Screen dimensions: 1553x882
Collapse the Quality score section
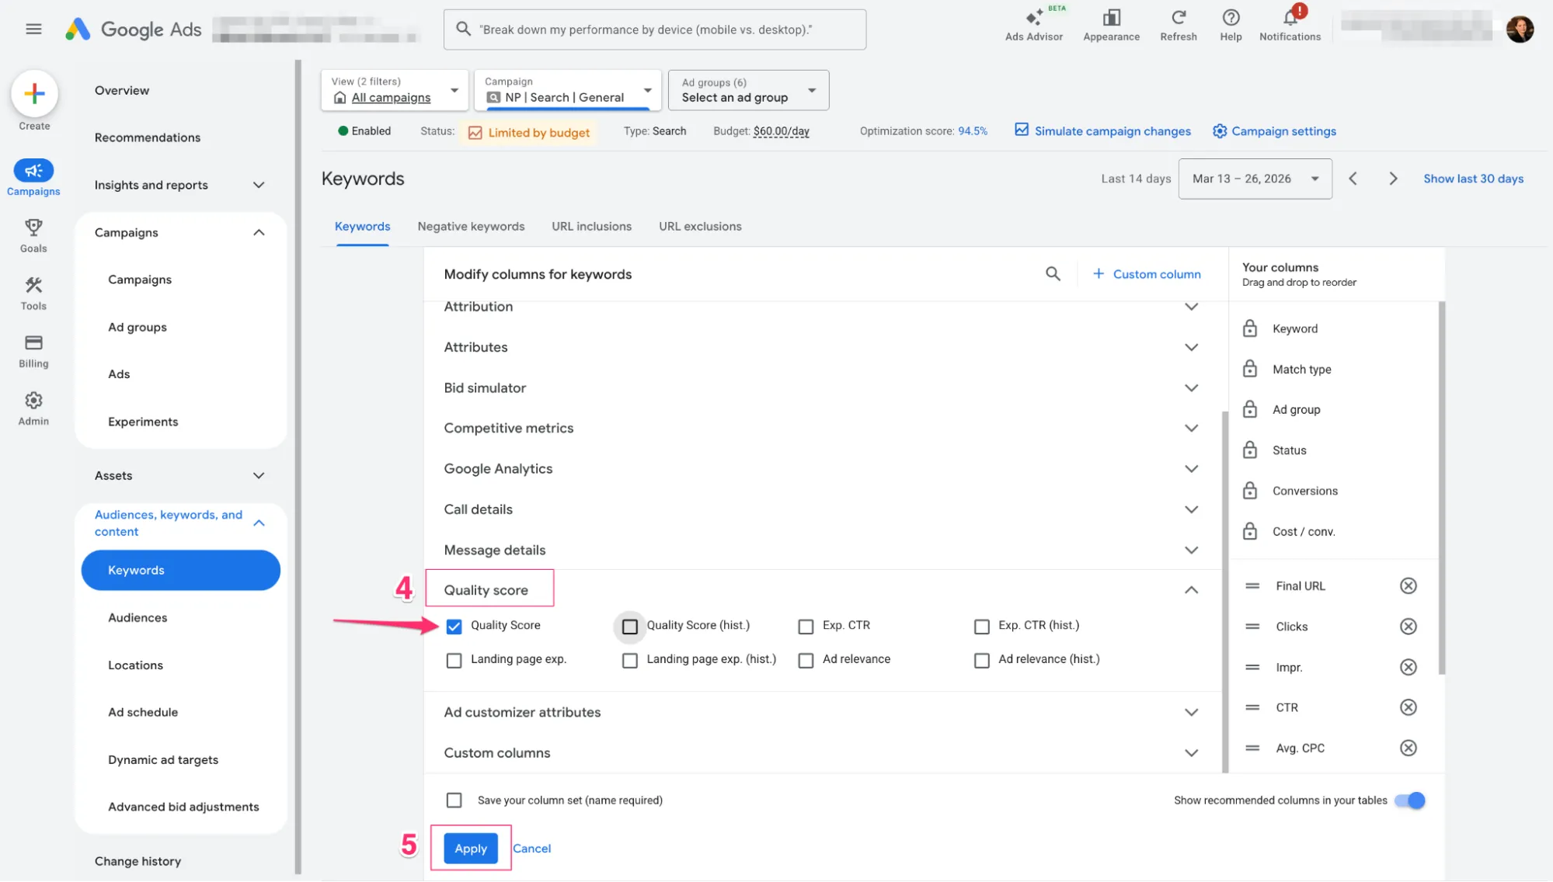[x=1191, y=591]
